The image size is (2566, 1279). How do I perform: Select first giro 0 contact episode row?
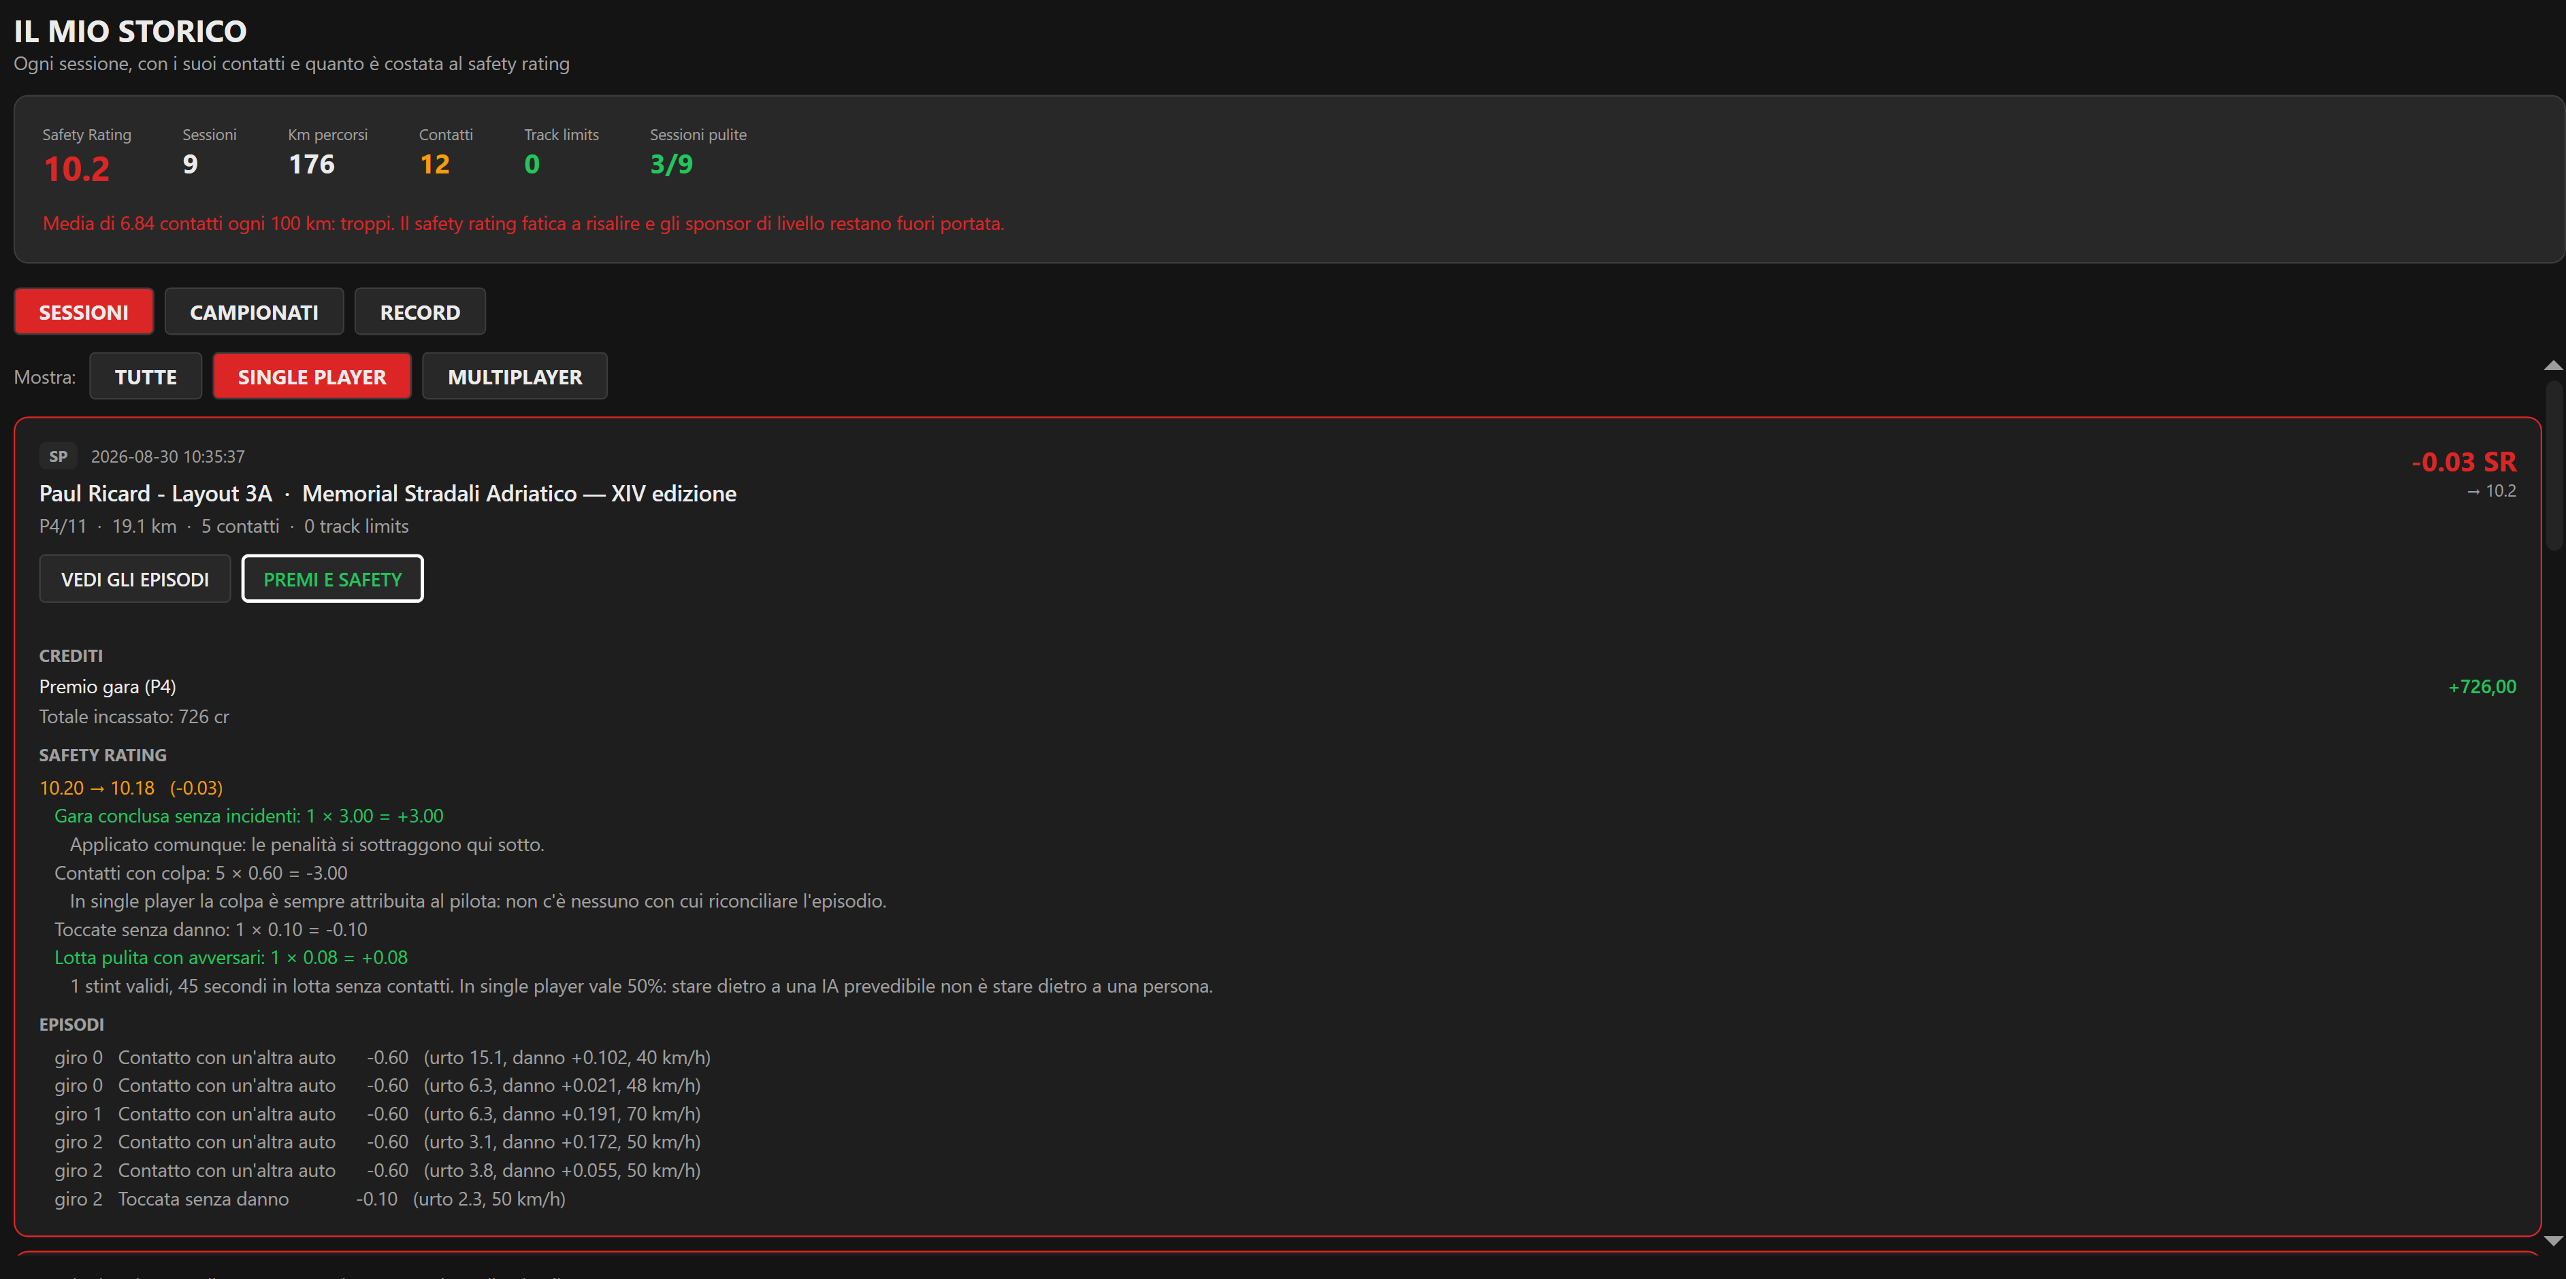pyautogui.click(x=383, y=1057)
